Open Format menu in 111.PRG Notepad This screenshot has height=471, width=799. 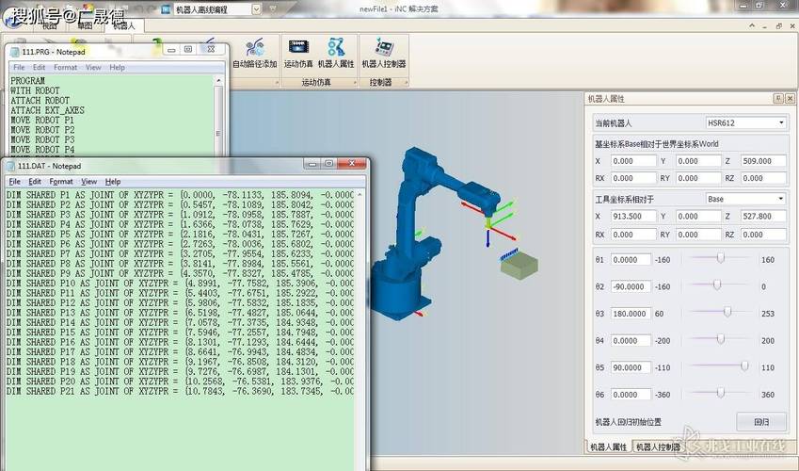tap(66, 68)
